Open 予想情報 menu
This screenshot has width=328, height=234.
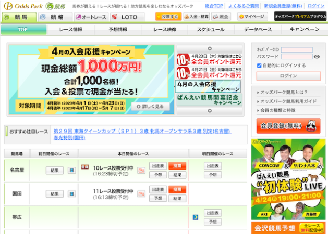point(118,30)
